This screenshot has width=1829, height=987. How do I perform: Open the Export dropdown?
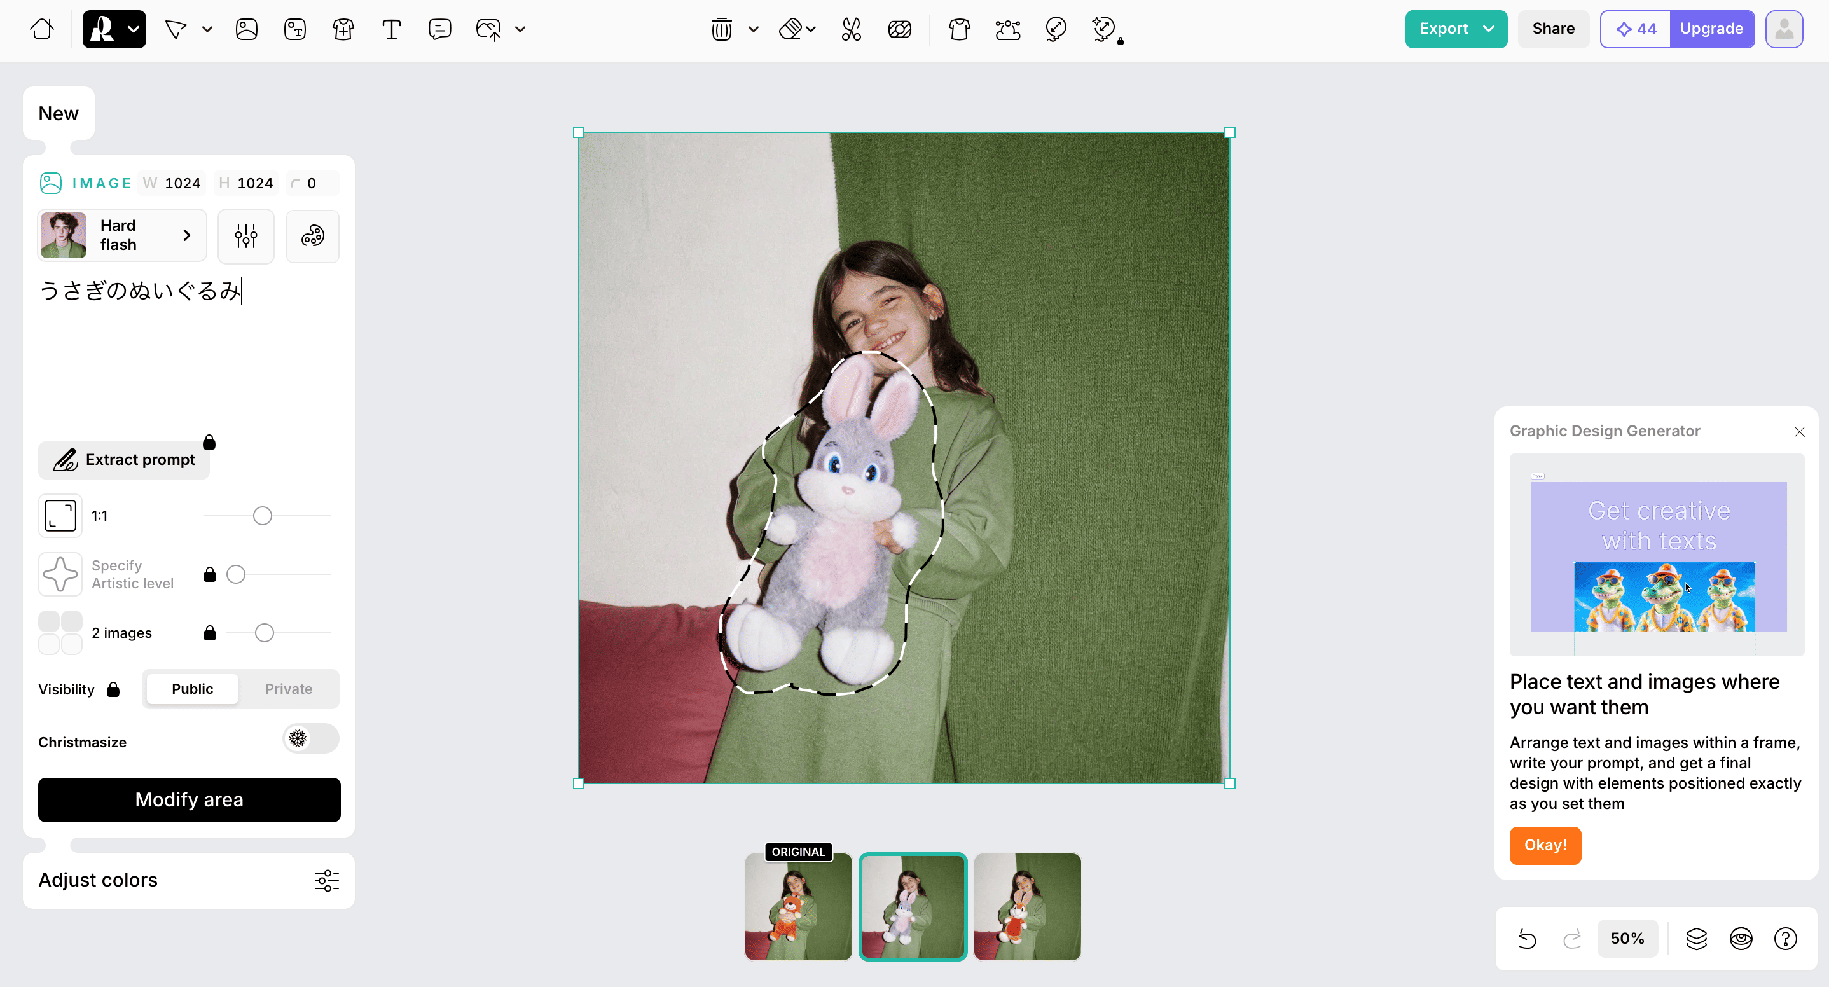[x=1456, y=29]
